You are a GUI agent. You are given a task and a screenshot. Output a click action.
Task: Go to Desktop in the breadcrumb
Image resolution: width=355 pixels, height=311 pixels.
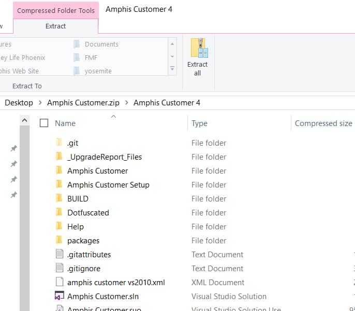19,103
